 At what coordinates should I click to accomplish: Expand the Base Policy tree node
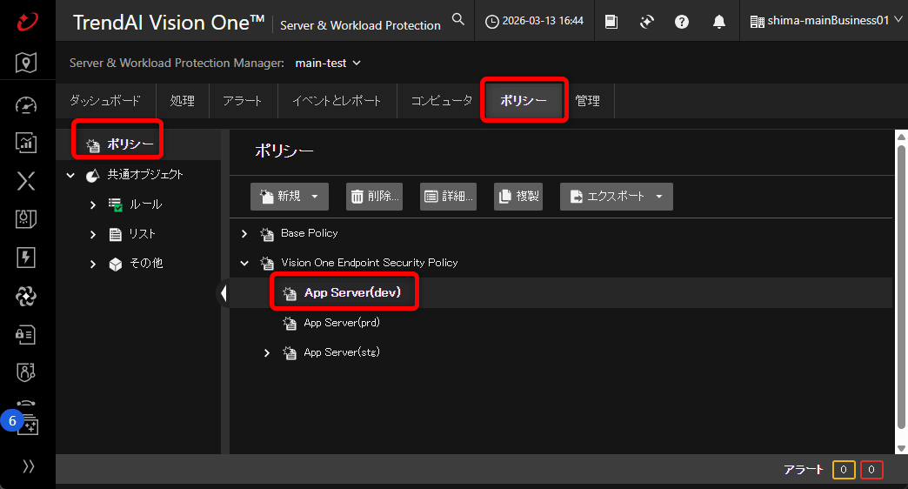pyautogui.click(x=244, y=234)
